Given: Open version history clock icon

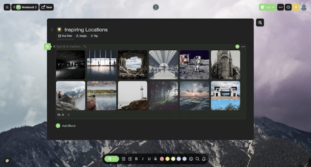Looking at the screenshot, I should pos(288,7).
